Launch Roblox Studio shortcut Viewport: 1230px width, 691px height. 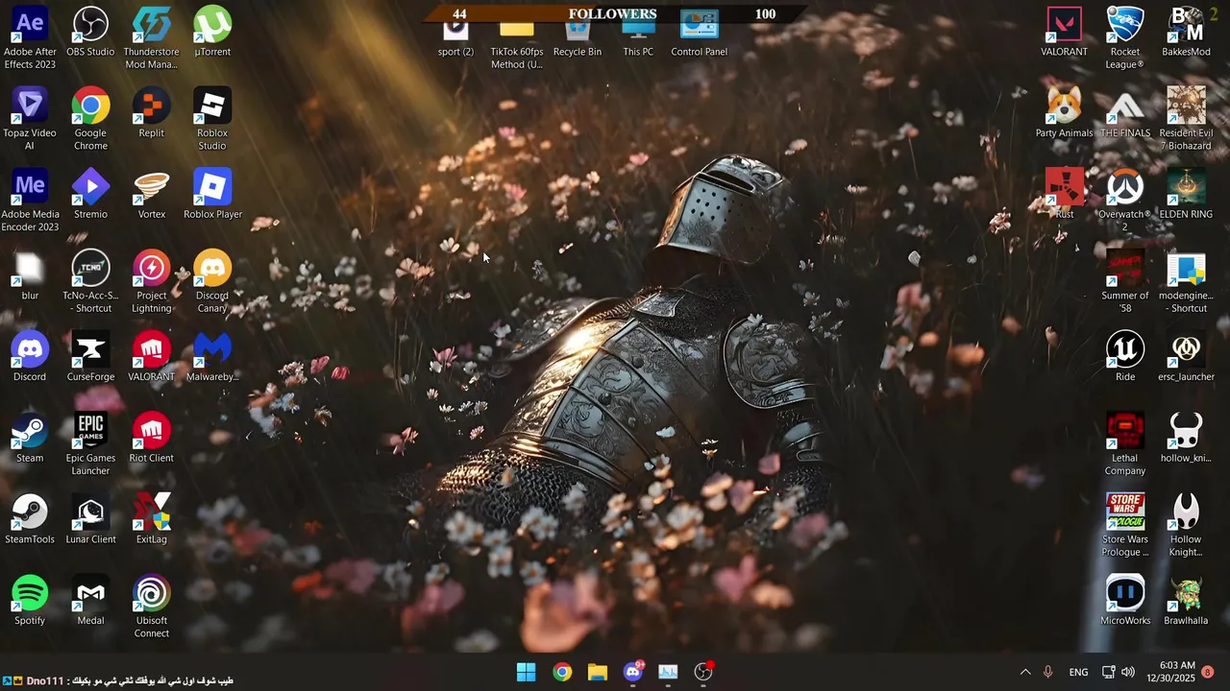tap(212, 120)
